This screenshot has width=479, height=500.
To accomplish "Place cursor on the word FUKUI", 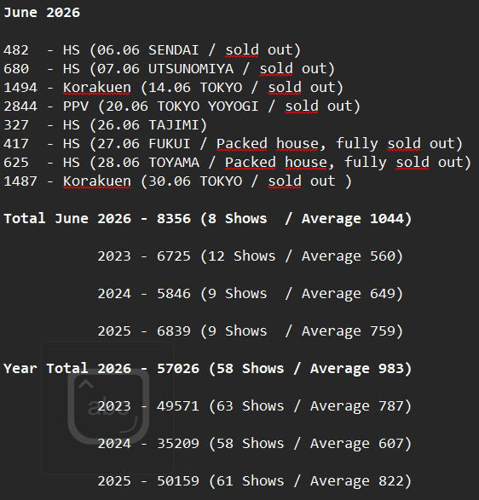I will (x=170, y=144).
